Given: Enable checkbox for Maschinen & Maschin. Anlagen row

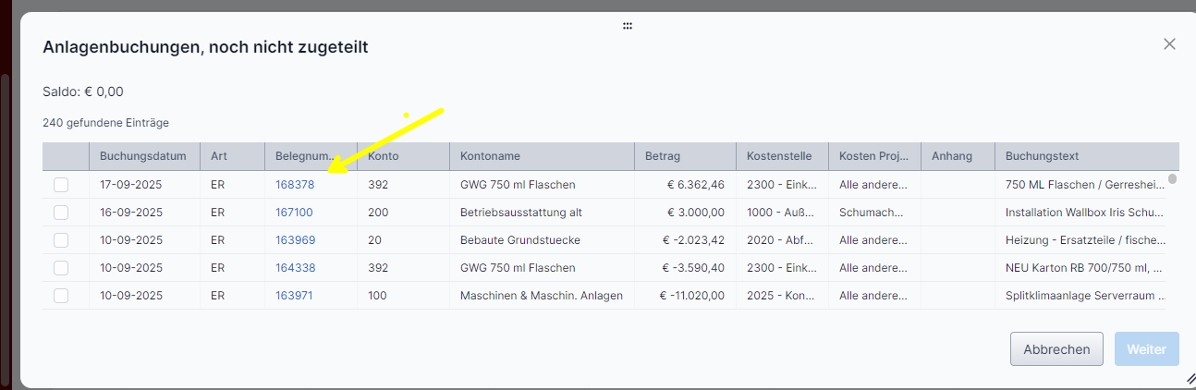Looking at the screenshot, I should [x=61, y=296].
